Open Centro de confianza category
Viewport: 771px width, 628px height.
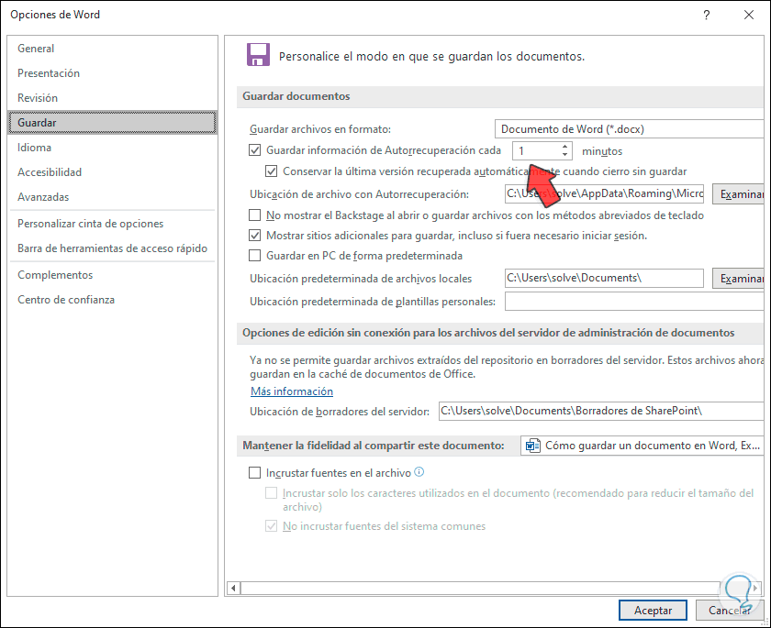(x=113, y=300)
